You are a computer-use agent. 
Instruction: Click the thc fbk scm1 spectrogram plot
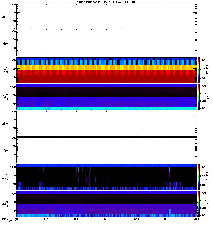pyautogui.click(x=106, y=204)
